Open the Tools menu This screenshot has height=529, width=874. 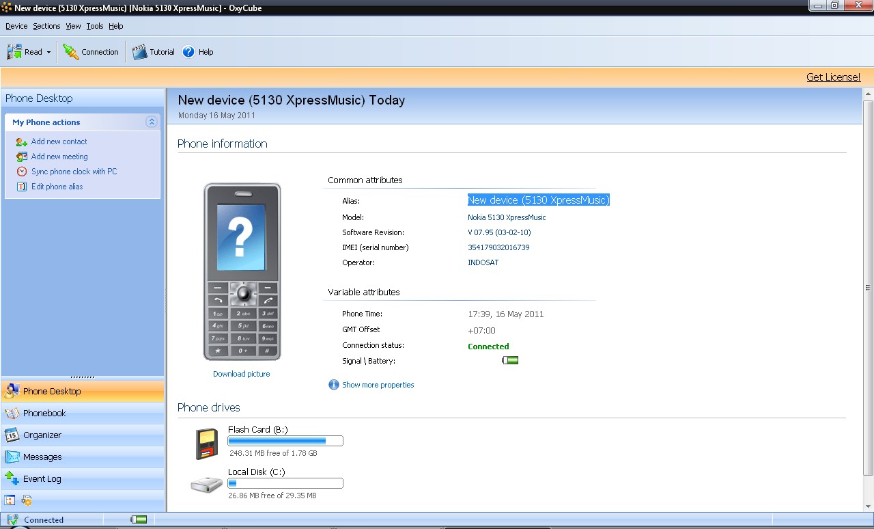(x=95, y=26)
